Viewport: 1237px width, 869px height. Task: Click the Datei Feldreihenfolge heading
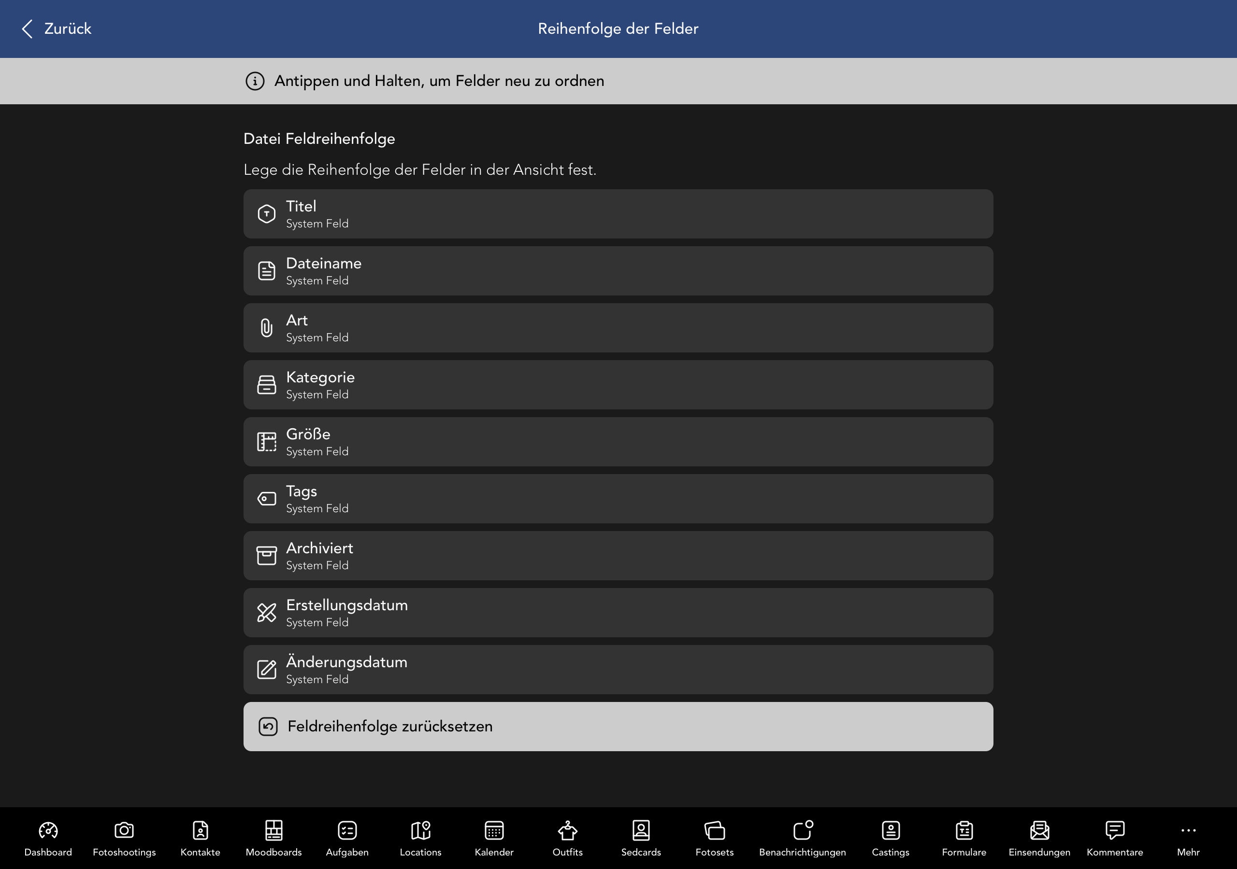click(x=319, y=139)
